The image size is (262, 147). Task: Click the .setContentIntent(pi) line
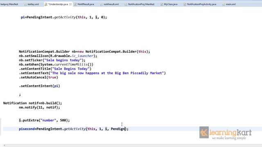pos(39,86)
